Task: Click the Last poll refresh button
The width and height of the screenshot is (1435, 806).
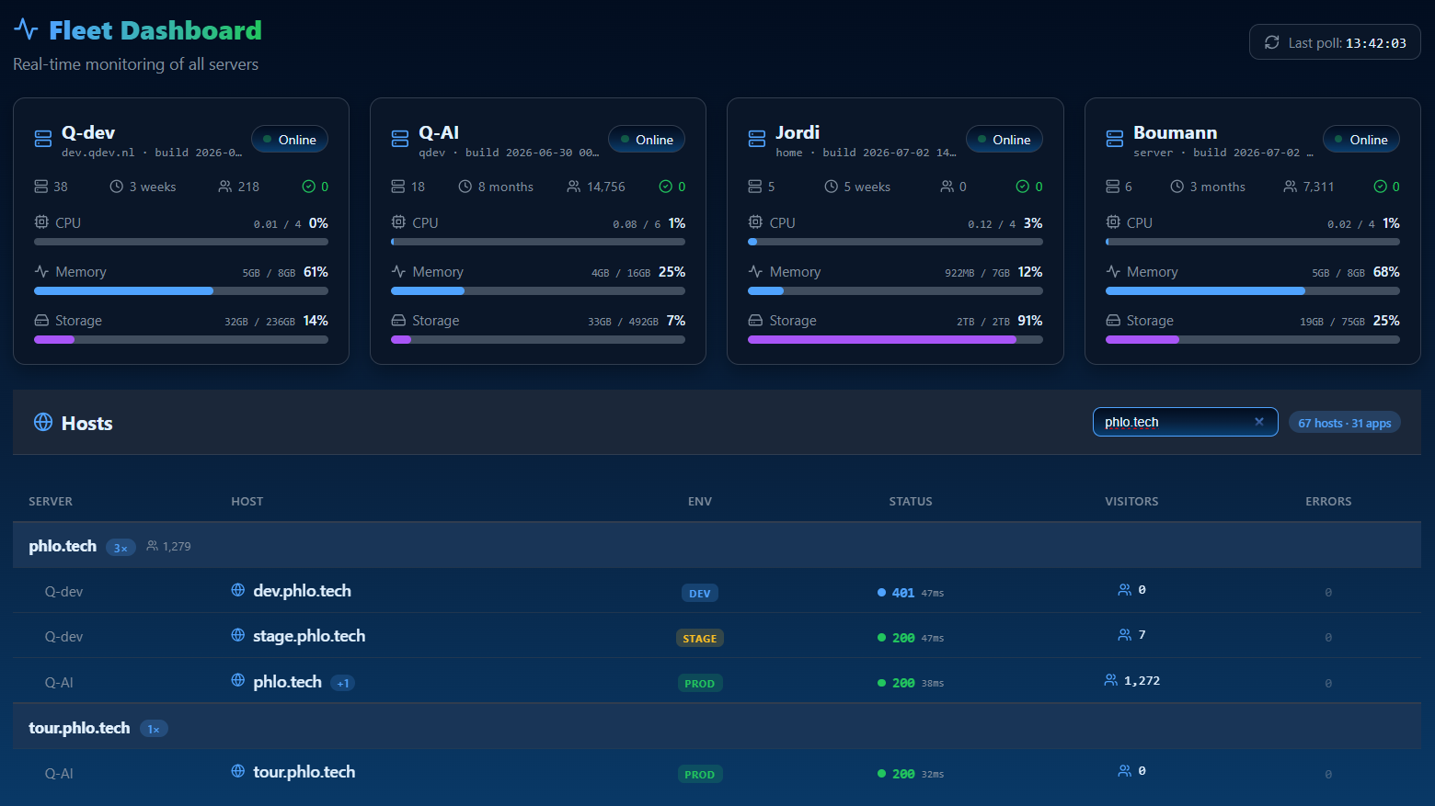Action: (x=1335, y=42)
